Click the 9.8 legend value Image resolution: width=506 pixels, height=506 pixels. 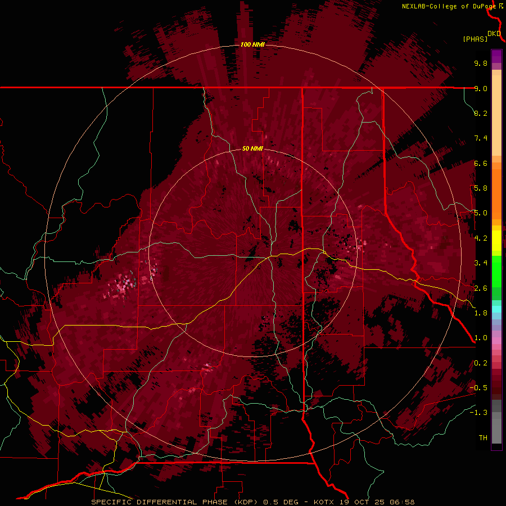(x=481, y=63)
